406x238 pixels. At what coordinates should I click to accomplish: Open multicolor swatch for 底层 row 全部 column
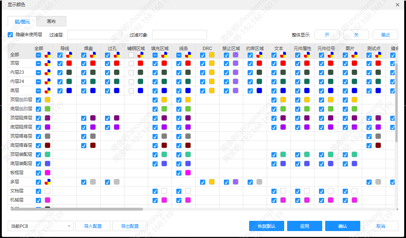pos(48,91)
